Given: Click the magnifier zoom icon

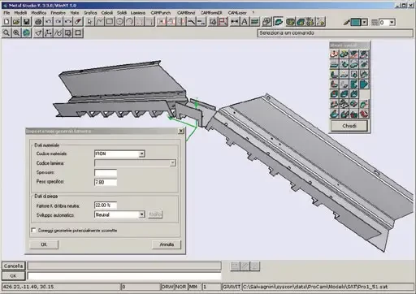Looking at the screenshot, I should (6, 33).
